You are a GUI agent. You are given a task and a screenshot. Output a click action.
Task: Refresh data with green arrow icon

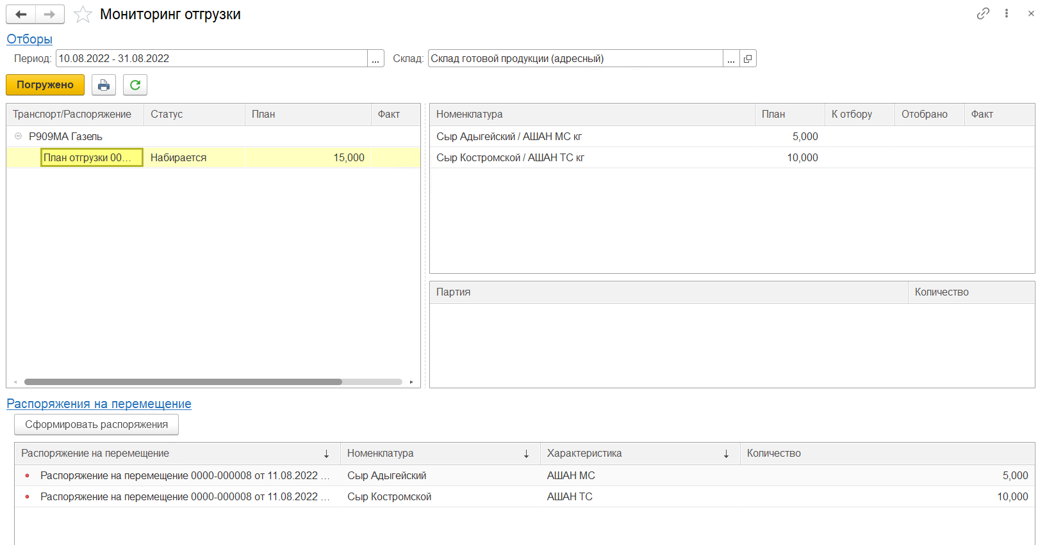pyautogui.click(x=135, y=85)
